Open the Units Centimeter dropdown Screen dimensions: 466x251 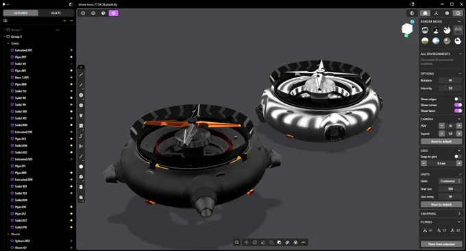tap(450, 181)
